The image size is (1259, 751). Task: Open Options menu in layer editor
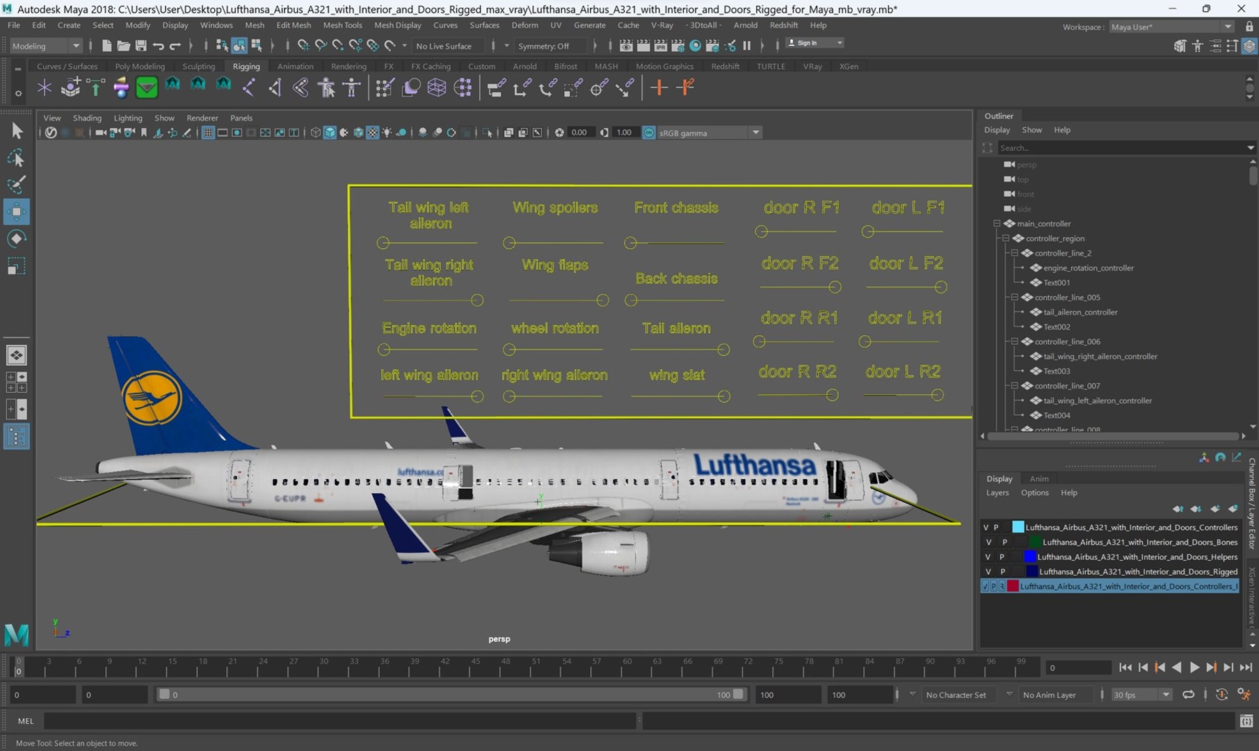click(1034, 492)
